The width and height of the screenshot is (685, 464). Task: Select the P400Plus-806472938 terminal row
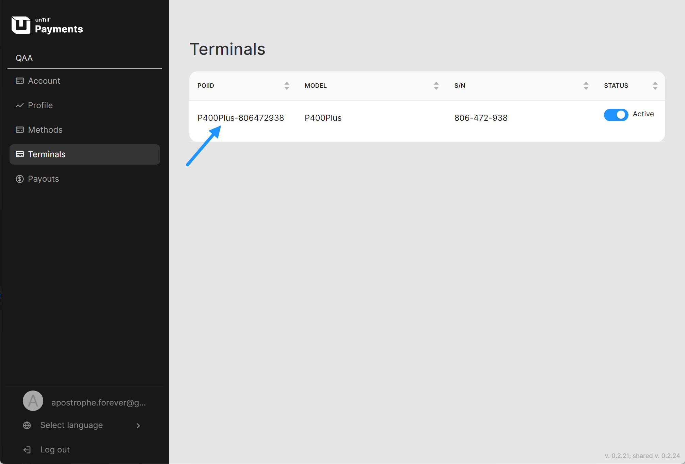[240, 118]
